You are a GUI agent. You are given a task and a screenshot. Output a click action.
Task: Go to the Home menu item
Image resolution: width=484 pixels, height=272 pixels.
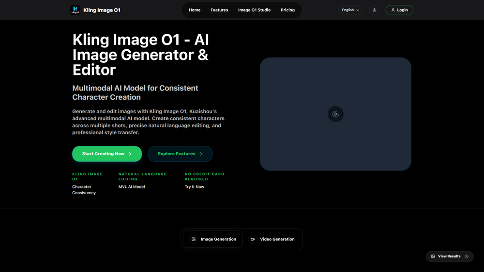point(195,10)
